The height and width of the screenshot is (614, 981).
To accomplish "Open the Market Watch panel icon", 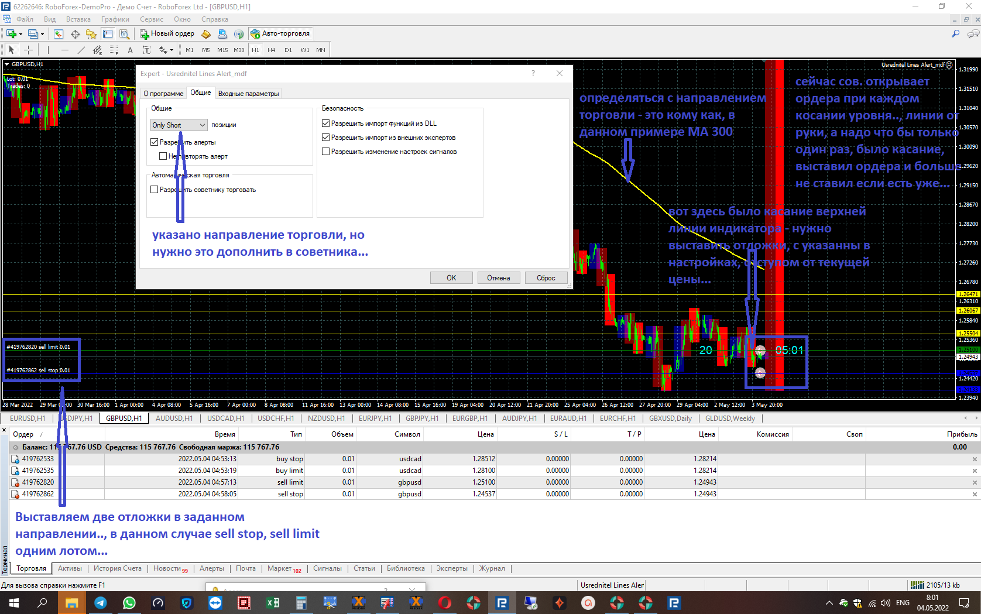I will point(59,34).
